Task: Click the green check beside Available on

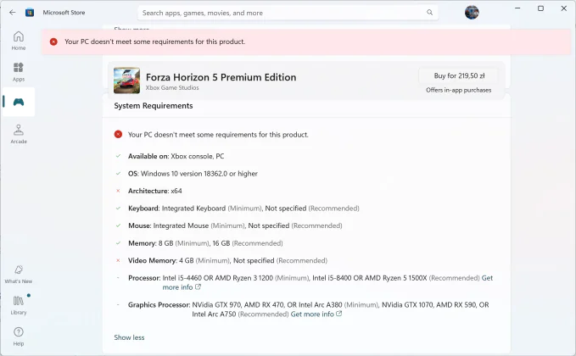Action: click(118, 156)
